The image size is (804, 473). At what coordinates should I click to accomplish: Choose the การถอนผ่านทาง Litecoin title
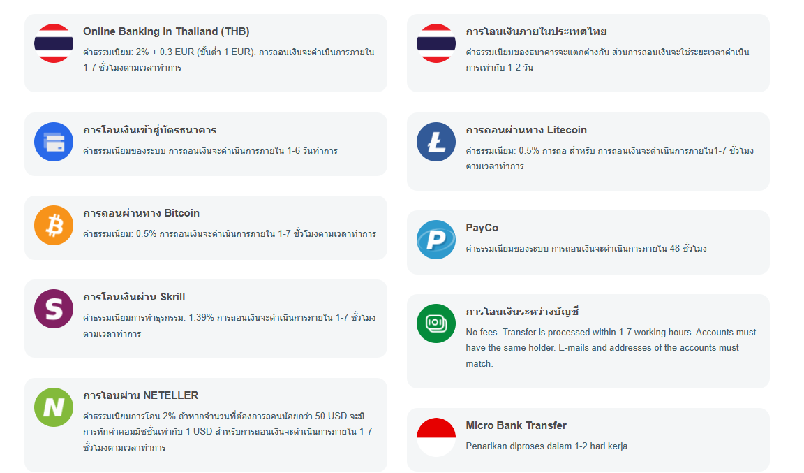(x=526, y=130)
